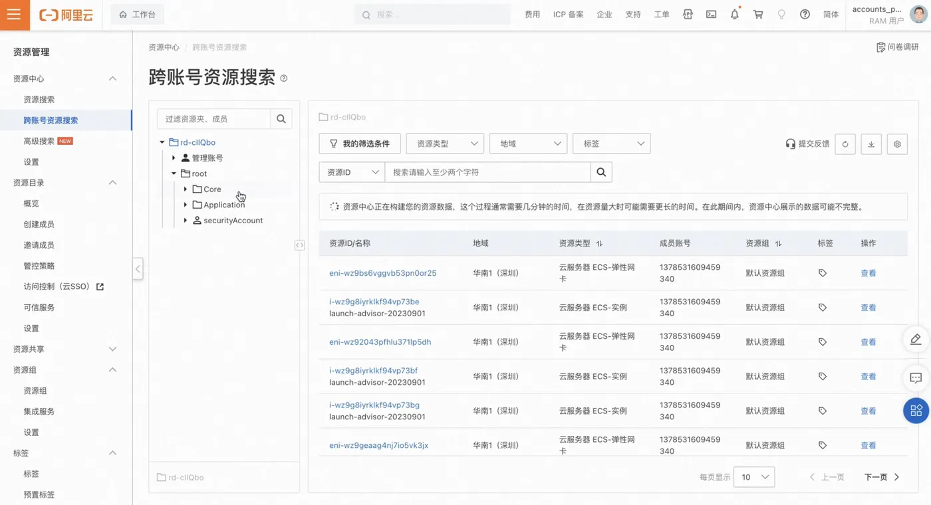Image resolution: width=931 pixels, height=505 pixels.
Task: Refresh the resource list
Action: coord(845,144)
